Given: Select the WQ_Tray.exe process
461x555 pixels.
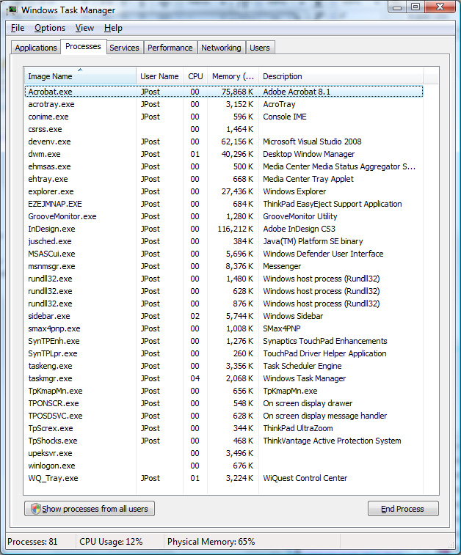Looking at the screenshot, I should click(x=224, y=478).
